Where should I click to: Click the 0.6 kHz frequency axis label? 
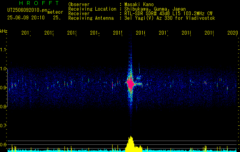3,144
